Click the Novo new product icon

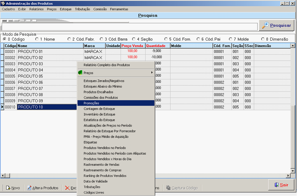(8, 188)
